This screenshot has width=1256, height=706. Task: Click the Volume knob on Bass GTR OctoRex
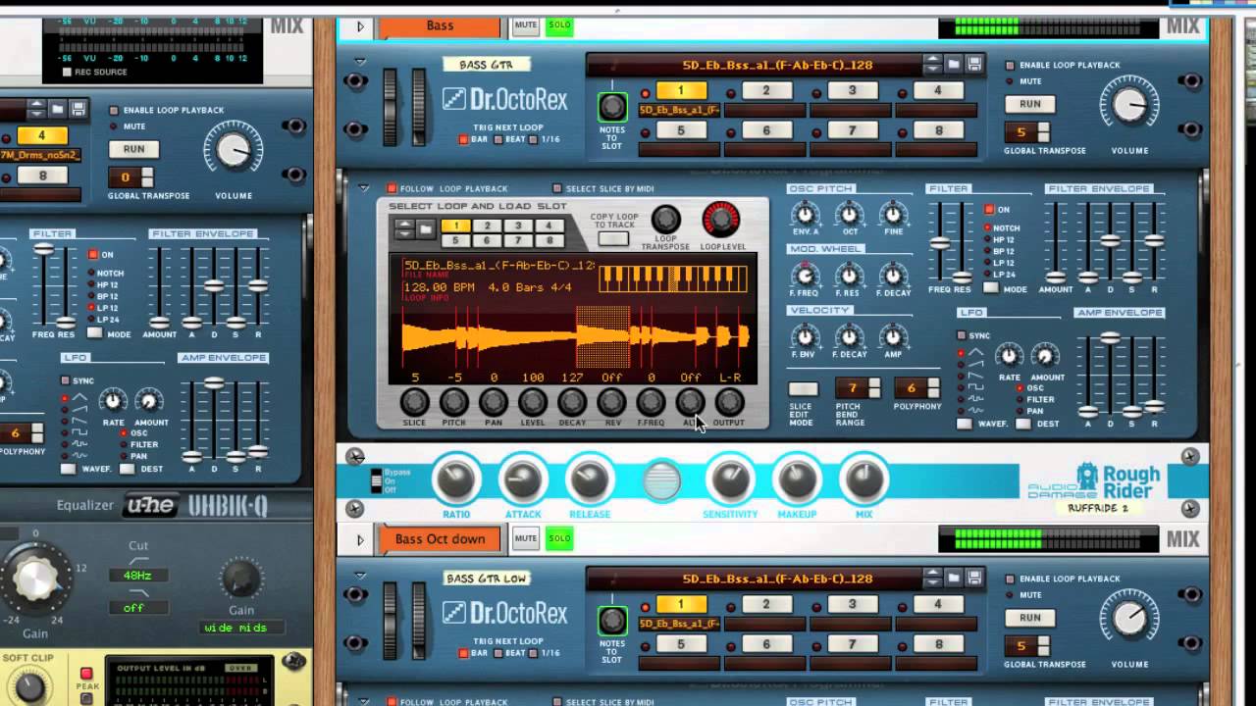(x=1129, y=106)
